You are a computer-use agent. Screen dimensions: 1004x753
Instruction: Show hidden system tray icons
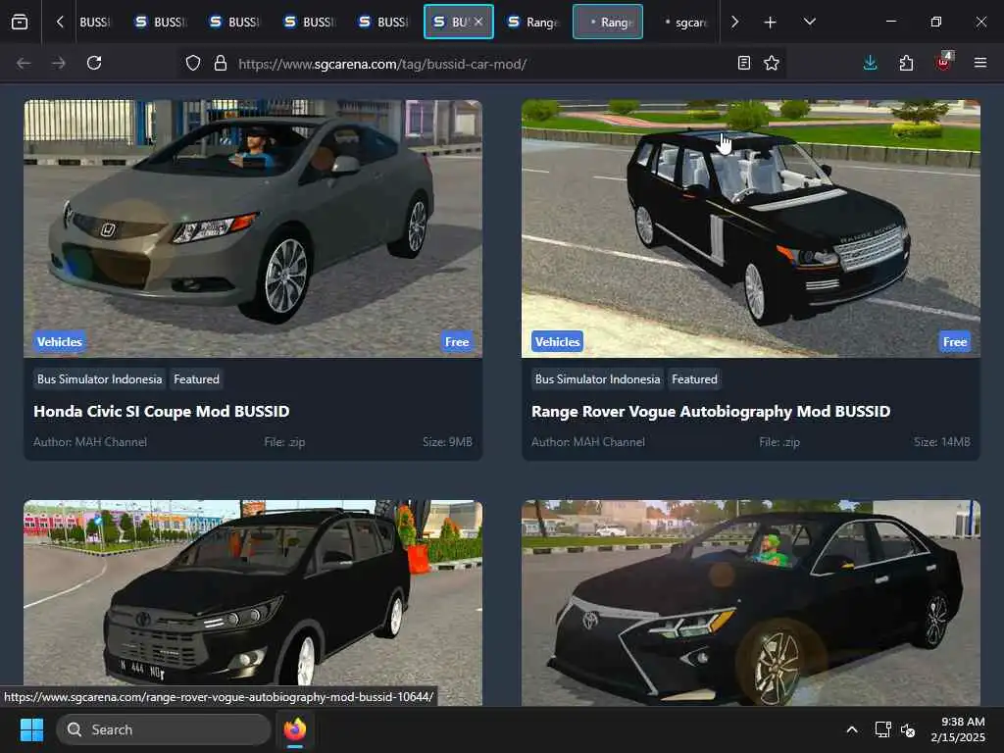pos(852,729)
